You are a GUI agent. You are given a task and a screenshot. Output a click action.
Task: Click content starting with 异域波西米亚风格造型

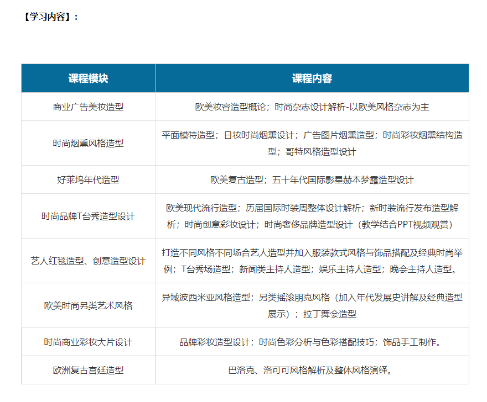pos(312,298)
